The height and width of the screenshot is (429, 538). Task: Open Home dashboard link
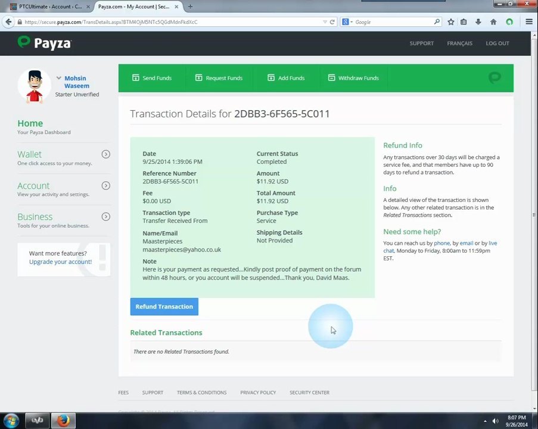tap(30, 123)
